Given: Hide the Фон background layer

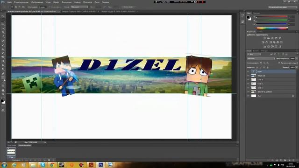Looking at the screenshot, I should (248, 96).
